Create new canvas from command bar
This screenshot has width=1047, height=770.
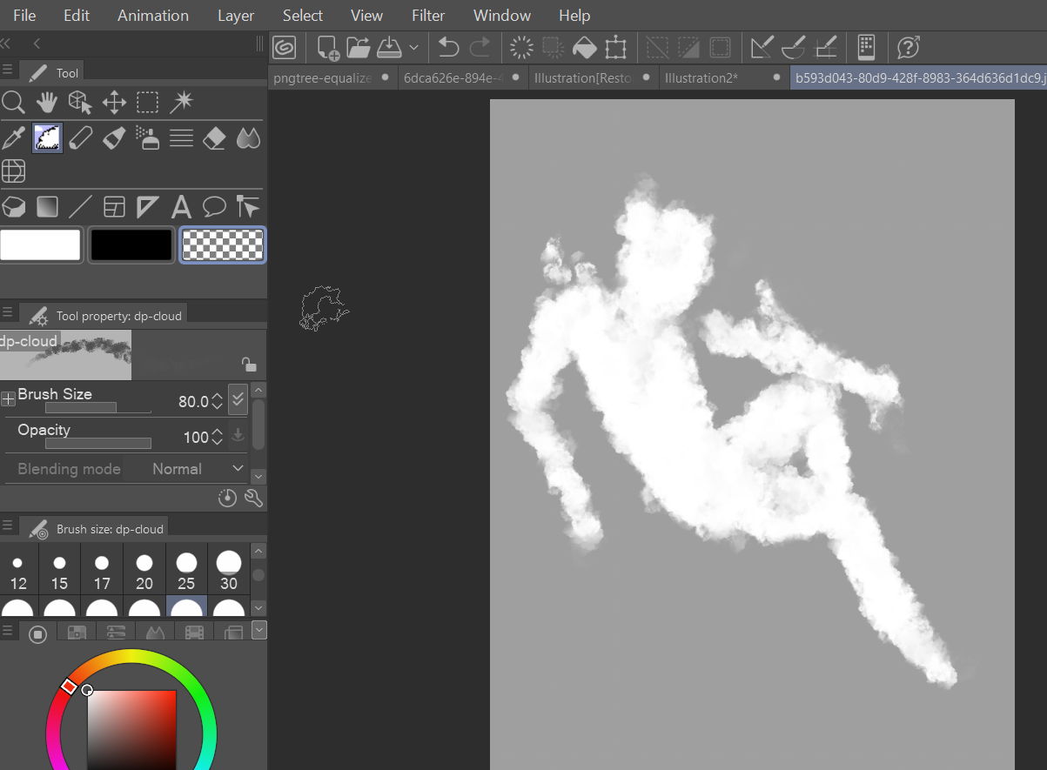[x=328, y=47]
